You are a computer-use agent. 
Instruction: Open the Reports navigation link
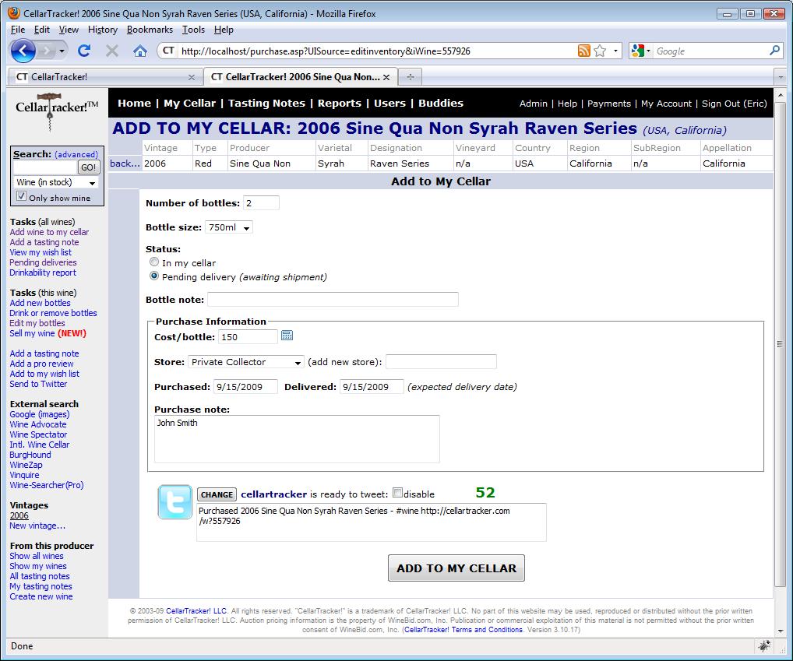click(x=340, y=103)
